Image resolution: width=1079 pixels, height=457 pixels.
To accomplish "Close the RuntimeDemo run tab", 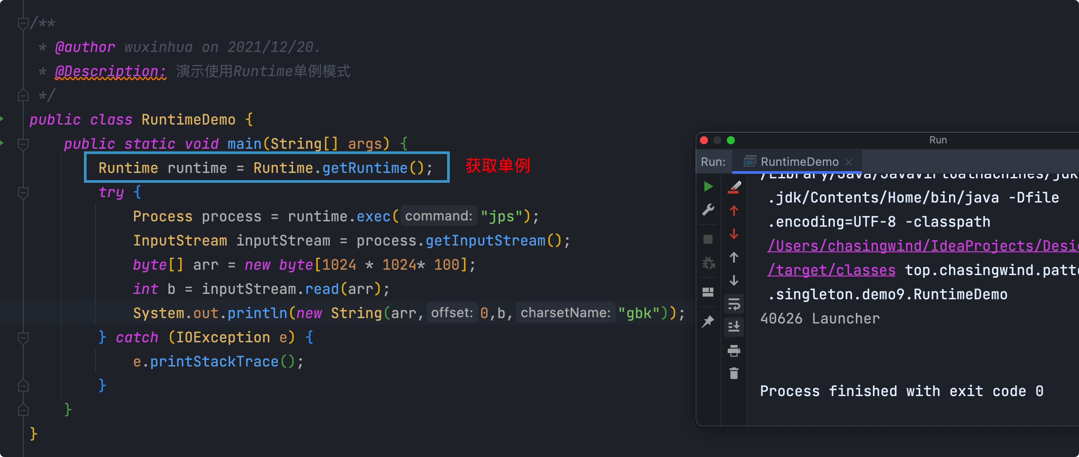I will click(849, 162).
